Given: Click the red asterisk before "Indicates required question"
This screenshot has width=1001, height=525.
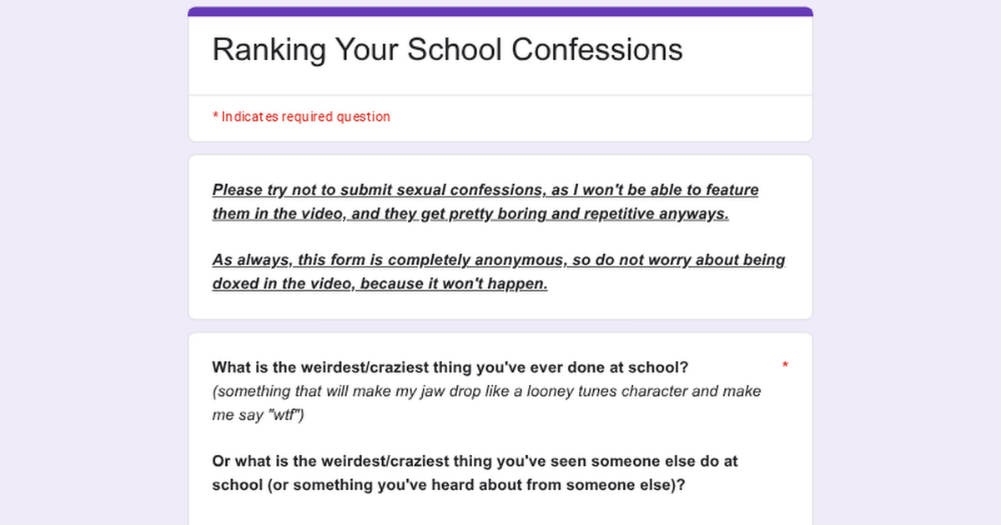Looking at the screenshot, I should (215, 117).
